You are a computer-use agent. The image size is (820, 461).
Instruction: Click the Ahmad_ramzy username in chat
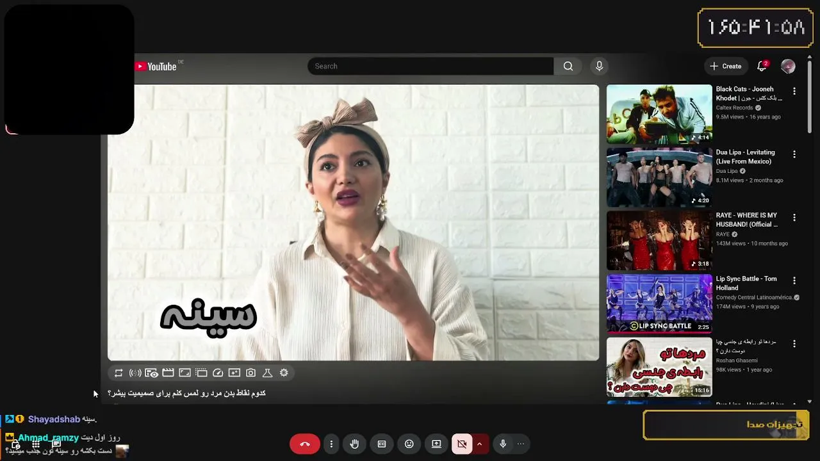(49, 438)
